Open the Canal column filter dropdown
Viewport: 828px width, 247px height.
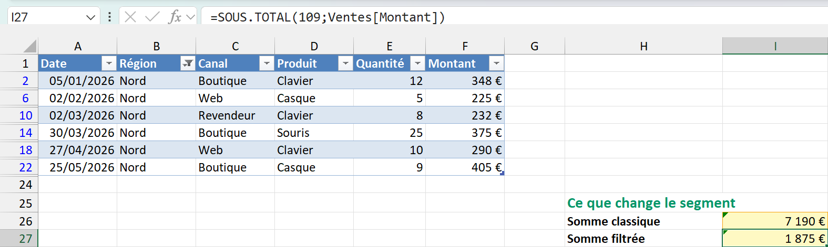coord(267,63)
